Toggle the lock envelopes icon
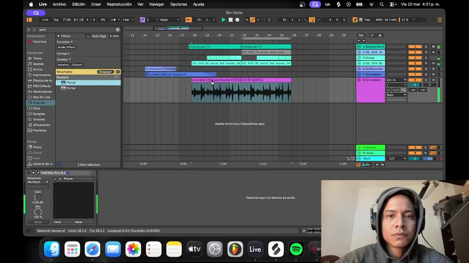The image size is (469, 263). [380, 35]
